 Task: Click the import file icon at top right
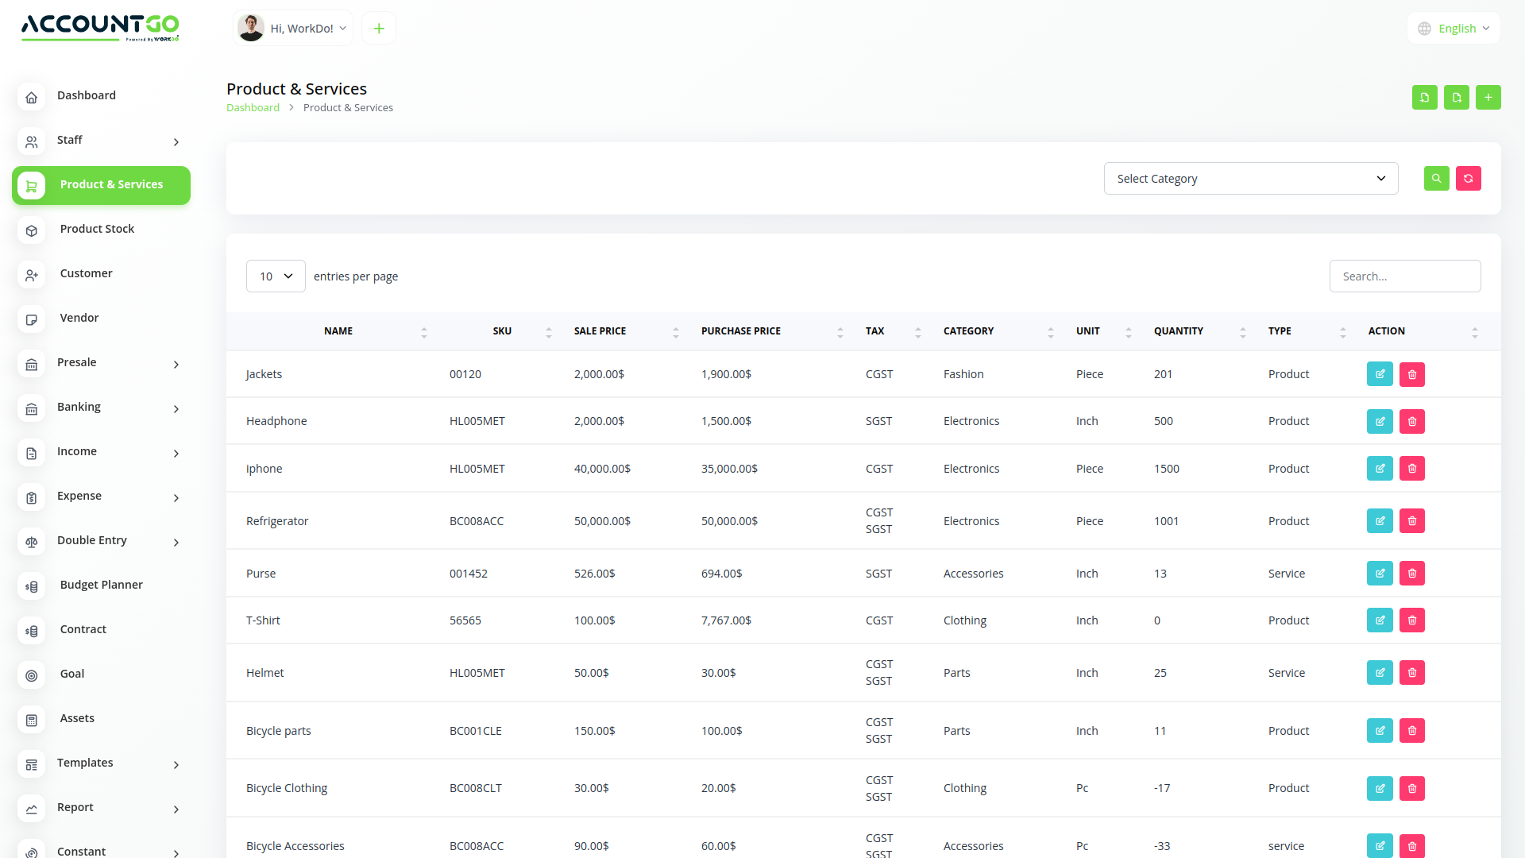point(1424,97)
